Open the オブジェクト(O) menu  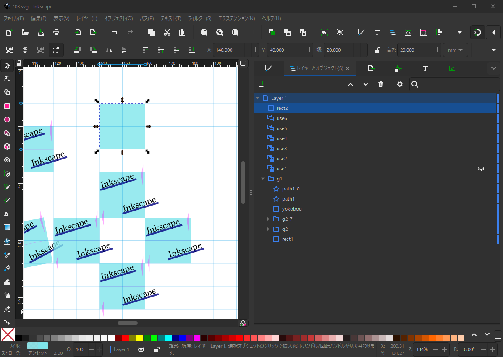(x=118, y=18)
